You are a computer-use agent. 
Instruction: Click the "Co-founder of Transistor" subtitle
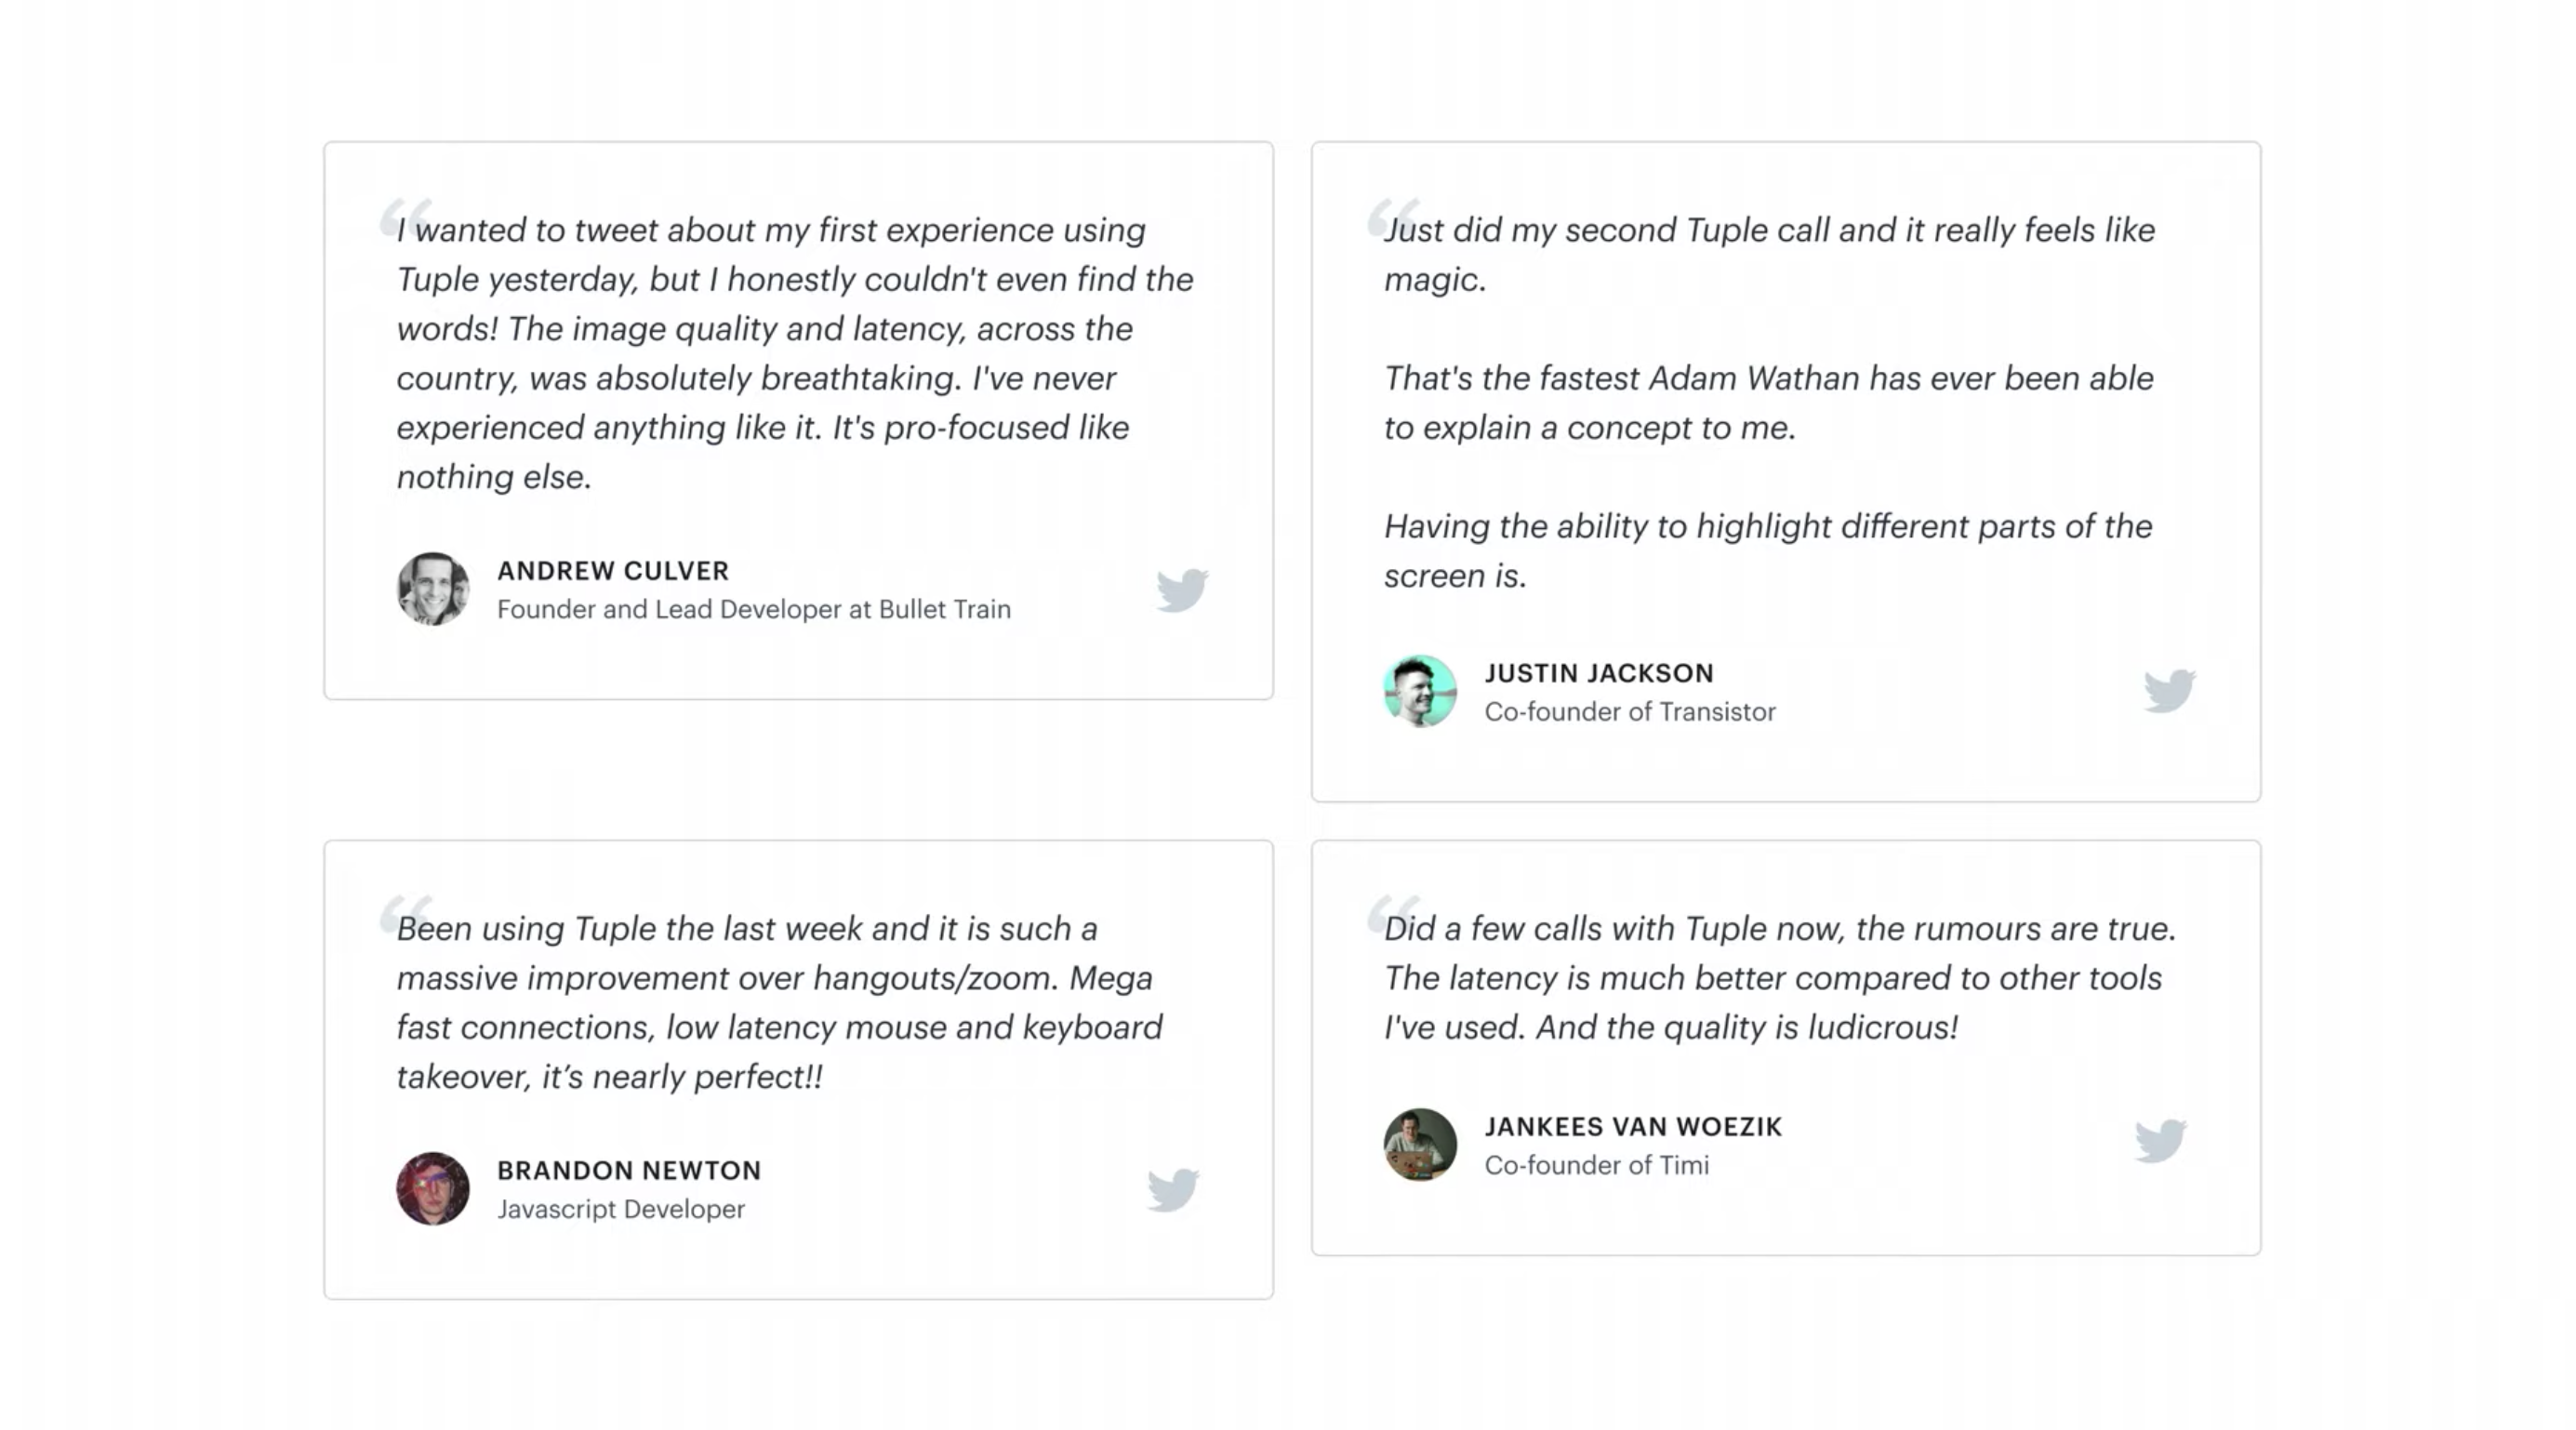click(1630, 712)
